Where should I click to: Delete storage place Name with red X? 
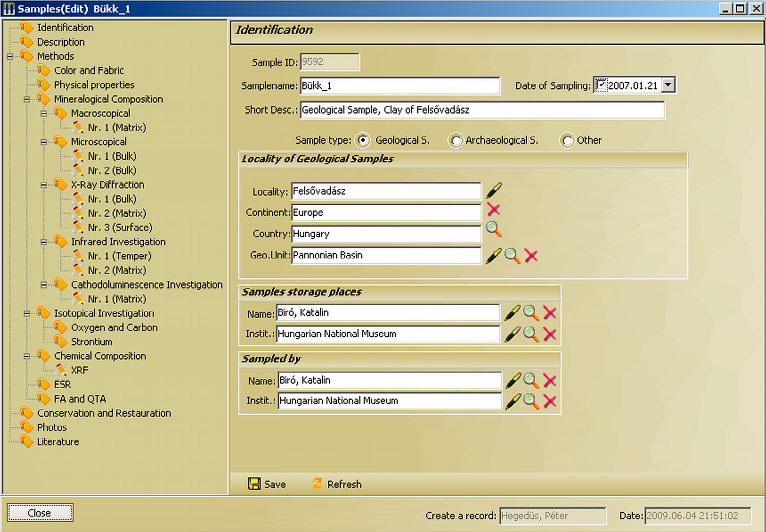(550, 313)
